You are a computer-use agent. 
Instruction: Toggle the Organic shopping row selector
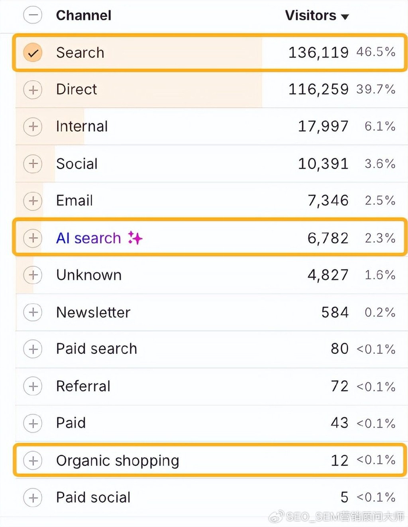tap(33, 461)
